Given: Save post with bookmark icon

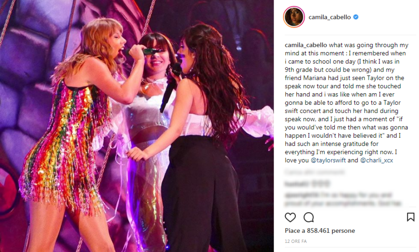Looking at the screenshot, I should click(x=411, y=217).
